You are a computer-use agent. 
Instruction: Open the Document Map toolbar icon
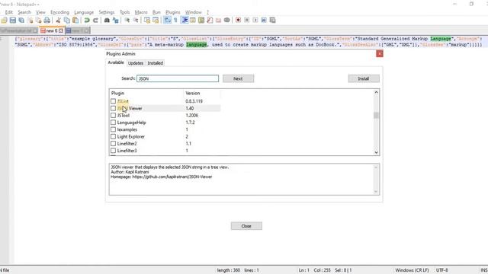201,21
